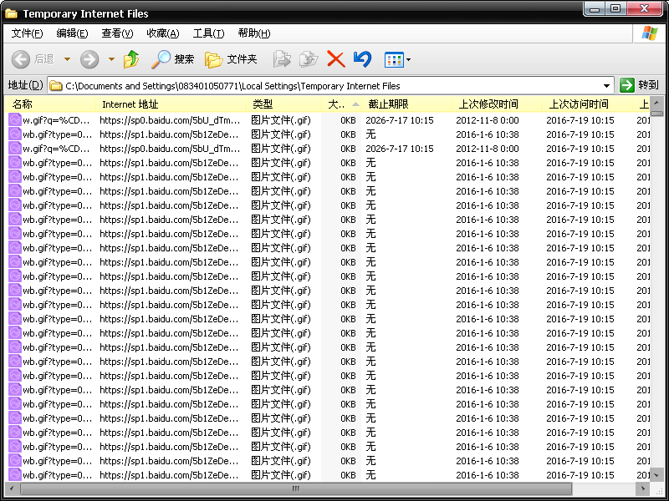Open the 文件(F) menu
The width and height of the screenshot is (669, 501).
[27, 33]
